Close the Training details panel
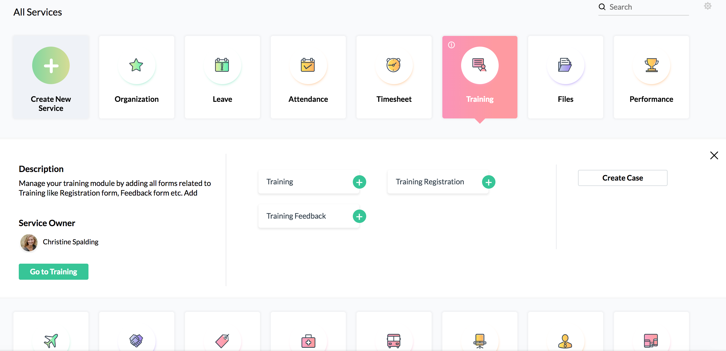 point(714,155)
